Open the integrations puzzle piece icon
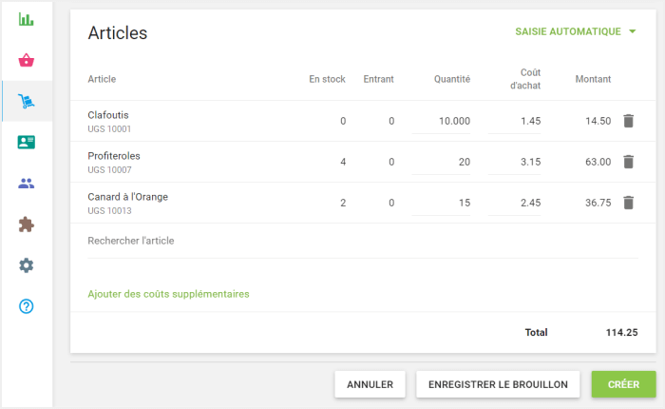Image resolution: width=665 pixels, height=409 pixels. [27, 224]
